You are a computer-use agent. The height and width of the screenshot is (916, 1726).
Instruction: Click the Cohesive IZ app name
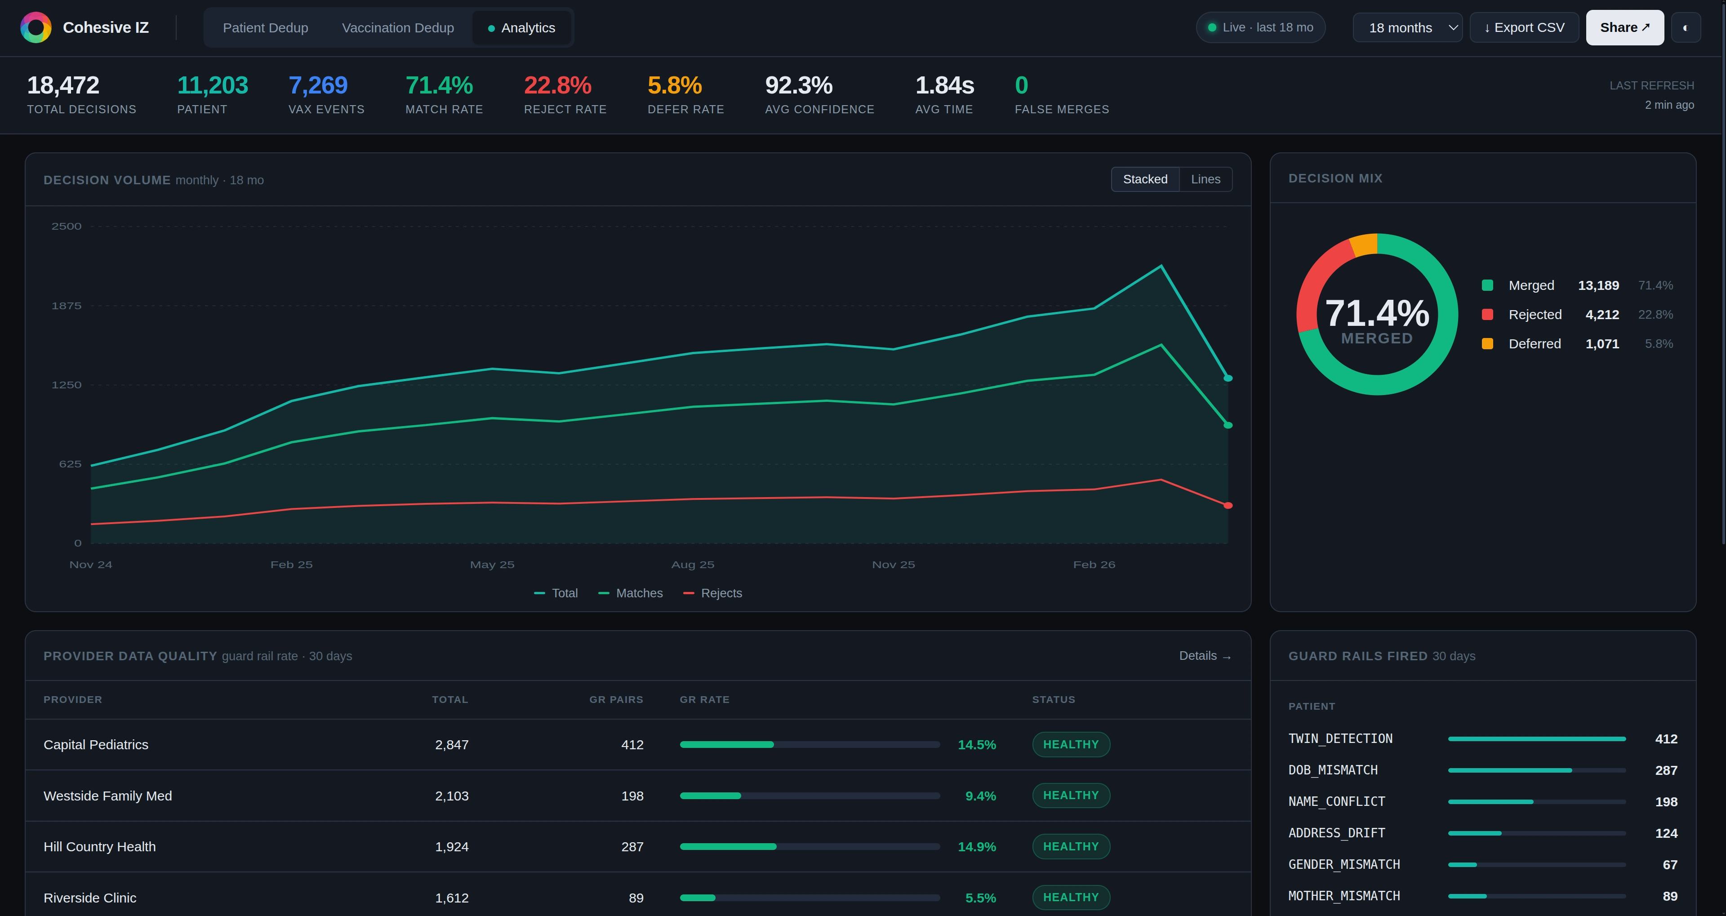(106, 27)
